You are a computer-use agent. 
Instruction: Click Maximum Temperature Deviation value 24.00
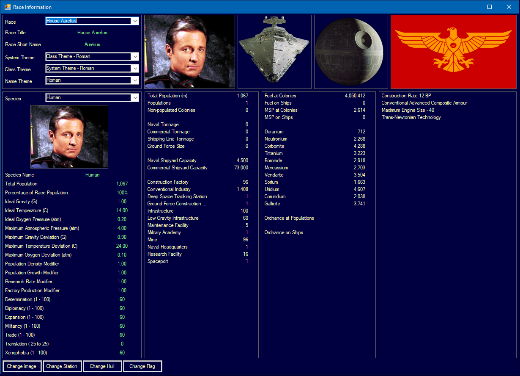pyautogui.click(x=122, y=246)
